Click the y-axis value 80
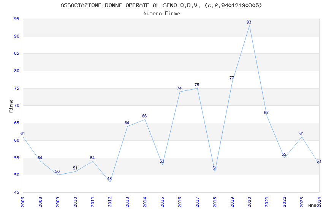This screenshot has width=323, height=209. tap(17, 71)
